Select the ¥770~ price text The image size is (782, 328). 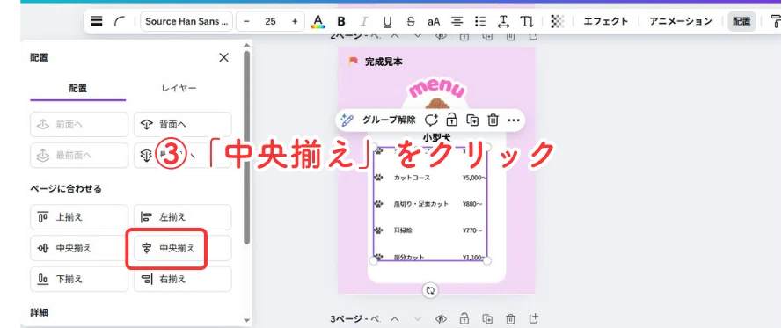click(x=472, y=230)
